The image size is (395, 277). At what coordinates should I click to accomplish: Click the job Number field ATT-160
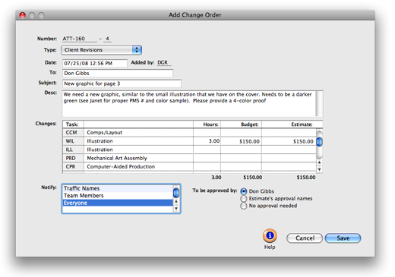pyautogui.click(x=80, y=39)
